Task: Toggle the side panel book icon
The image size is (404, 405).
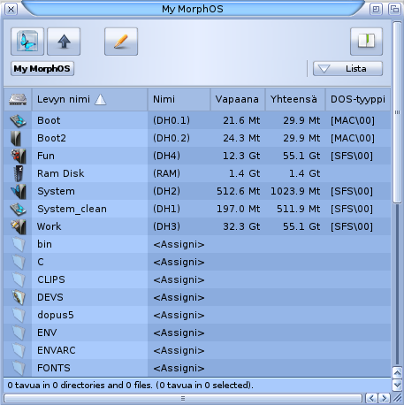Action: [366, 42]
